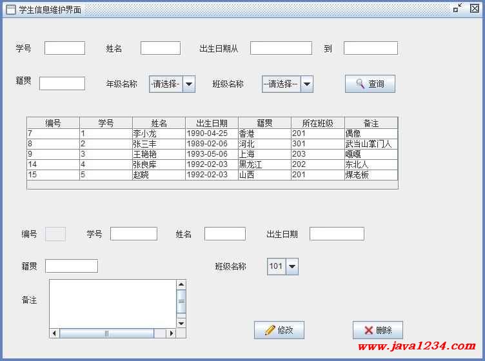The height and width of the screenshot is (361, 485).
Task: Click the 删除 button
Action: point(378,330)
